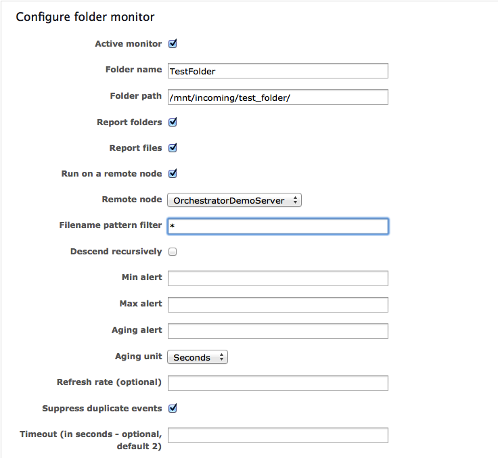The width and height of the screenshot is (498, 458).
Task: Click the Folder path input field
Action: (x=278, y=97)
